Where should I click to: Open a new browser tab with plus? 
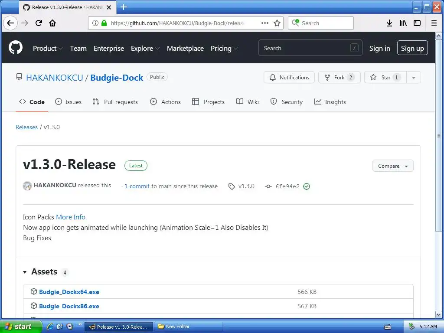124,7
